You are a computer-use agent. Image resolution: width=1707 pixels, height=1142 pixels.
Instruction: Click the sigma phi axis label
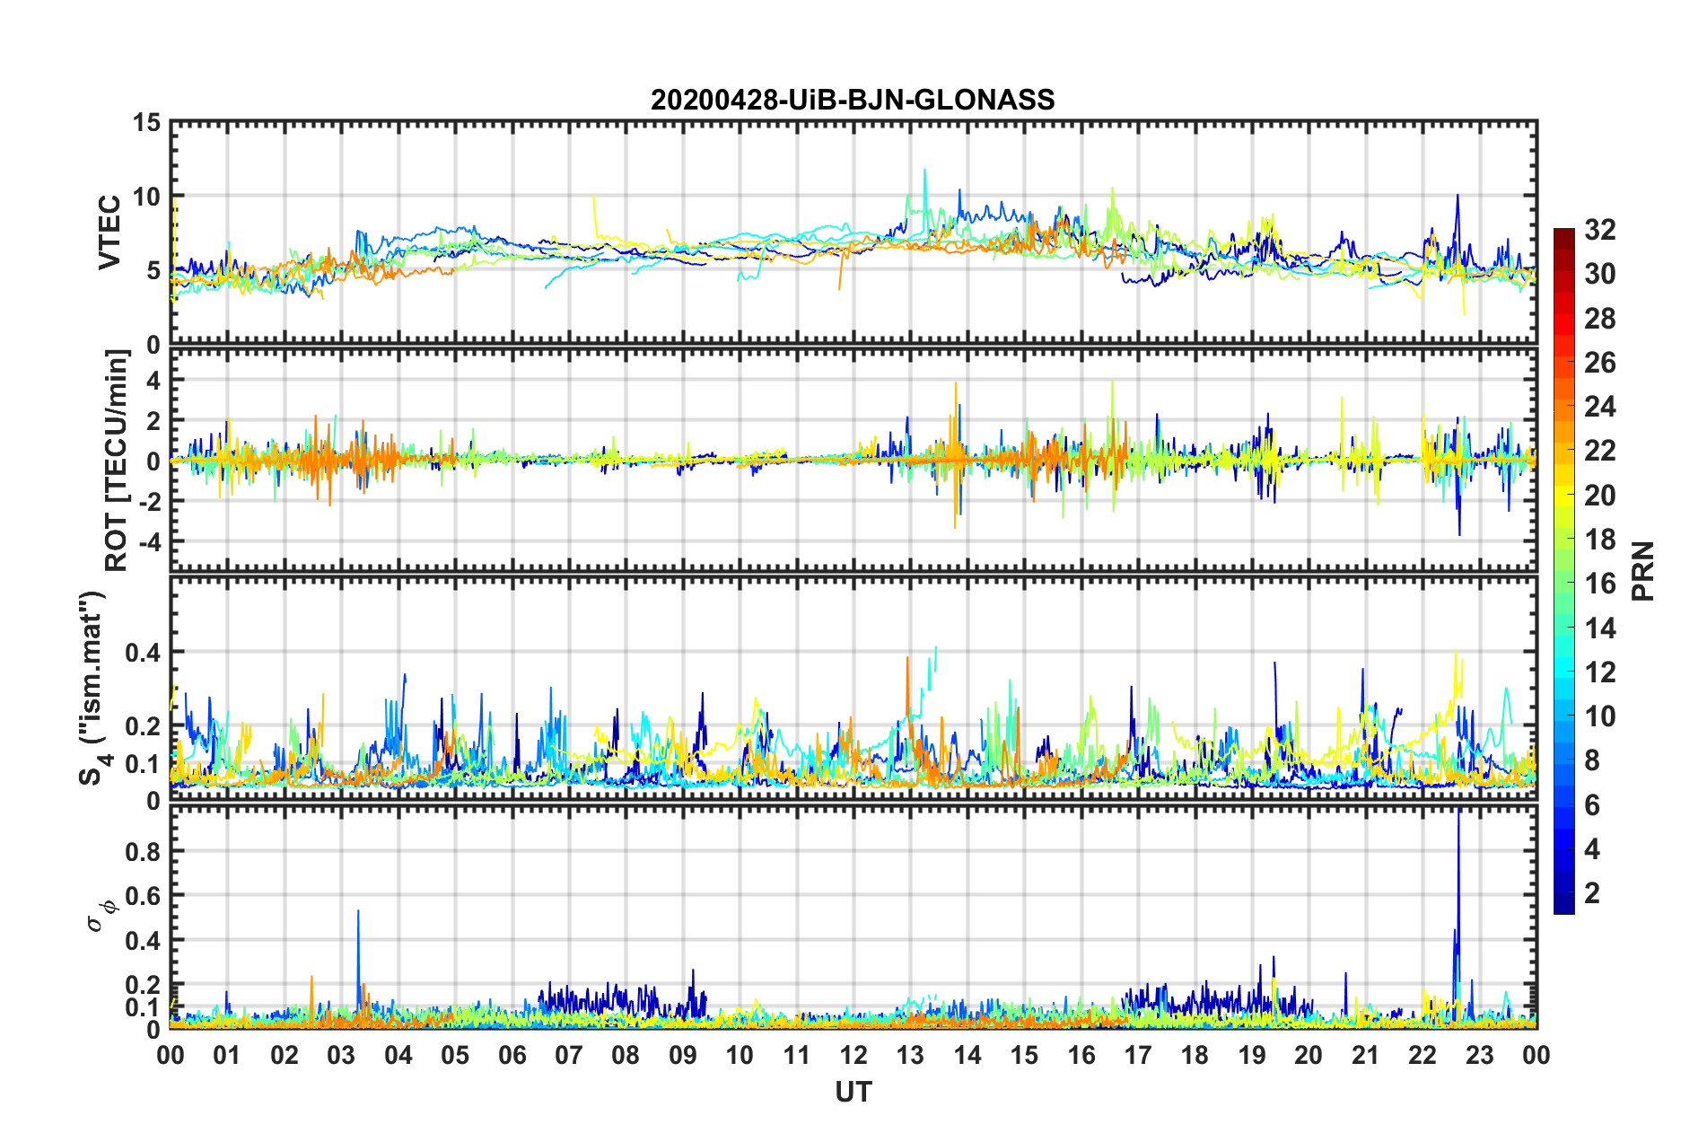101,916
